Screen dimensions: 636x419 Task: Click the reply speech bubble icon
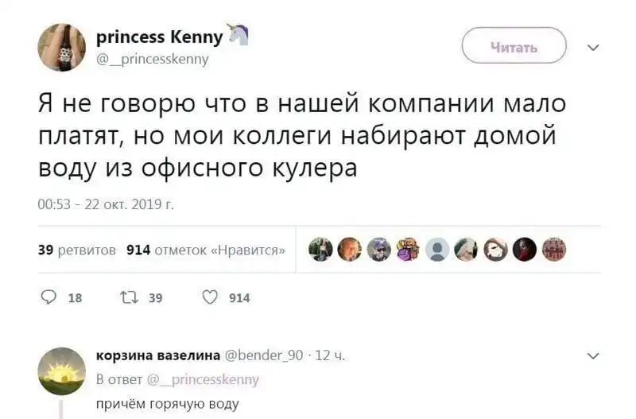[48, 297]
